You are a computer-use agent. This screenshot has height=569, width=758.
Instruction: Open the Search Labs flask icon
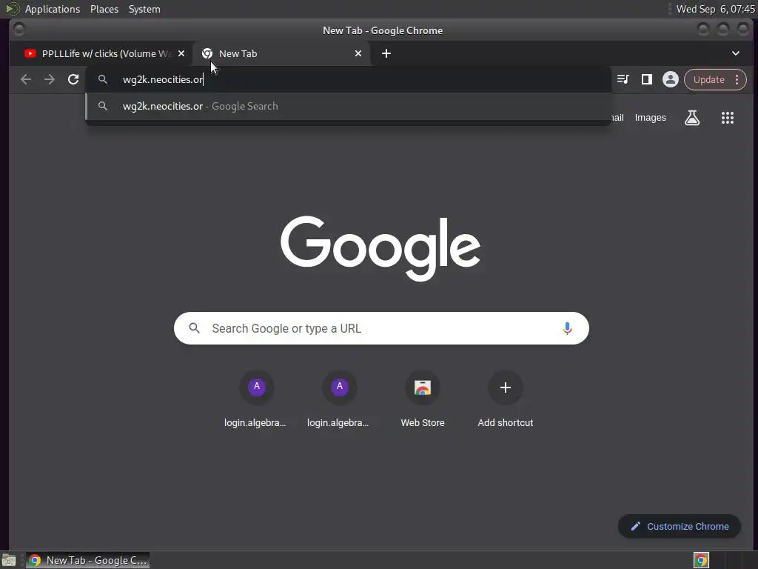pyautogui.click(x=692, y=118)
